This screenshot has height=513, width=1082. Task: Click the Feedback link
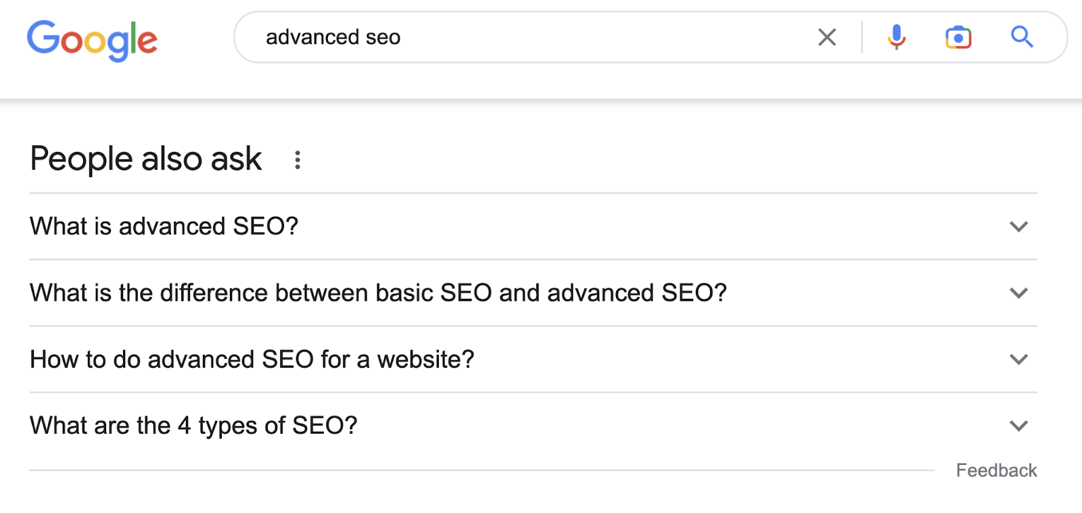coord(996,469)
